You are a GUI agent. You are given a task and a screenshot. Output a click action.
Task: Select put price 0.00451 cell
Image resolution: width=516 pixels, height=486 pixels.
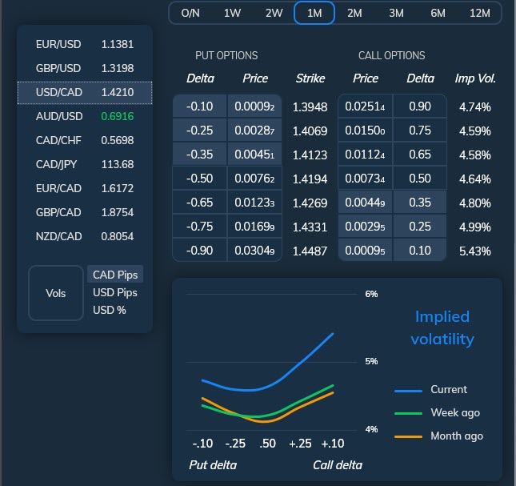pos(254,155)
